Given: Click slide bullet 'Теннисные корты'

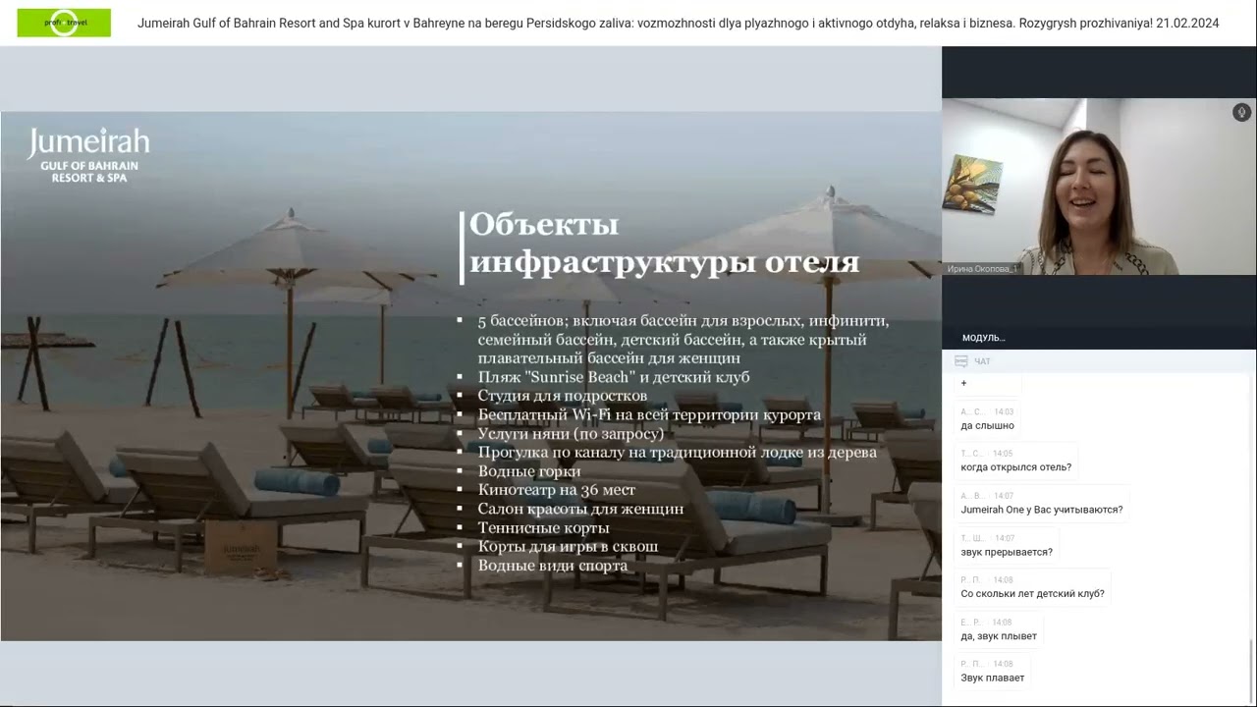Looking at the screenshot, I should point(543,528).
